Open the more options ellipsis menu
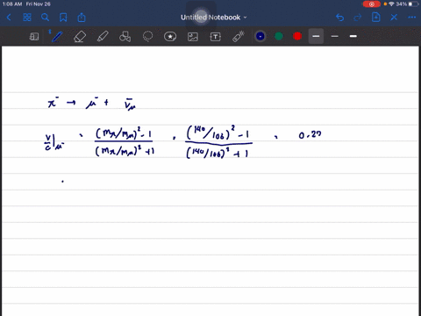This screenshot has height=316, width=421. [x=412, y=18]
